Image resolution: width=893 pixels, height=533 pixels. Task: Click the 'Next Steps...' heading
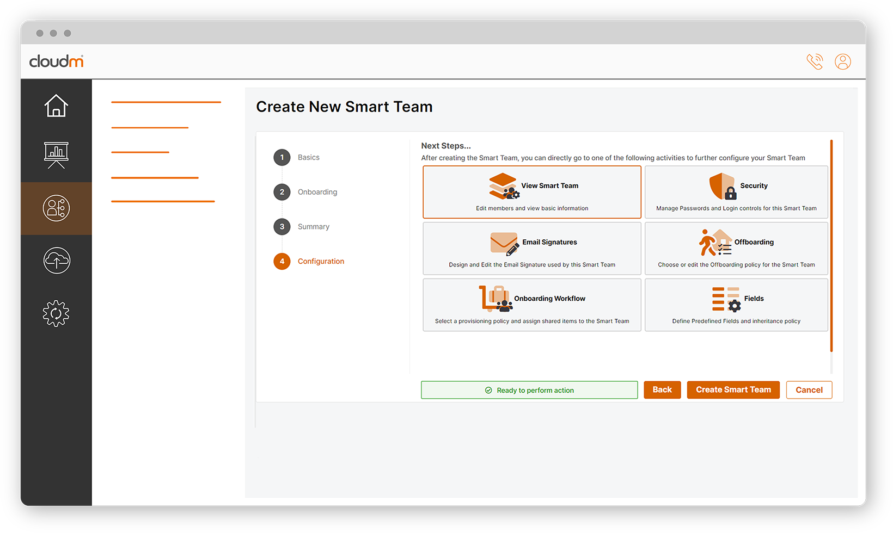click(x=446, y=146)
